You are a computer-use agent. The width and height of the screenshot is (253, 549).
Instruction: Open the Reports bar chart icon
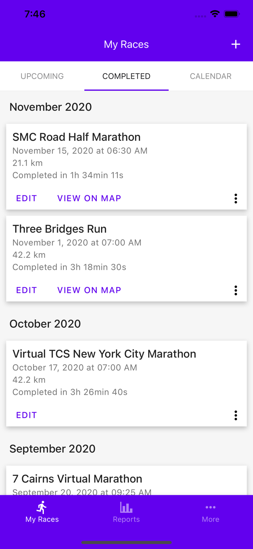(126, 507)
